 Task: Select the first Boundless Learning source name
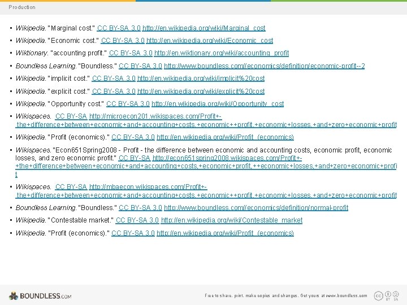coord(46,66)
